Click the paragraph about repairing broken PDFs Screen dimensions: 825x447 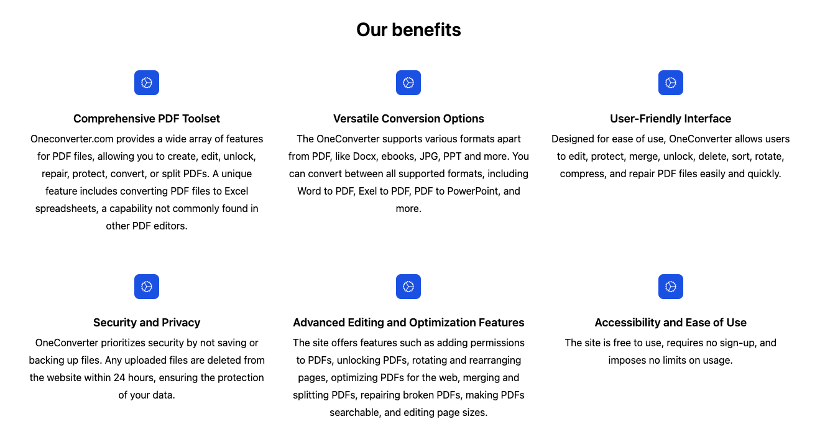click(408, 377)
